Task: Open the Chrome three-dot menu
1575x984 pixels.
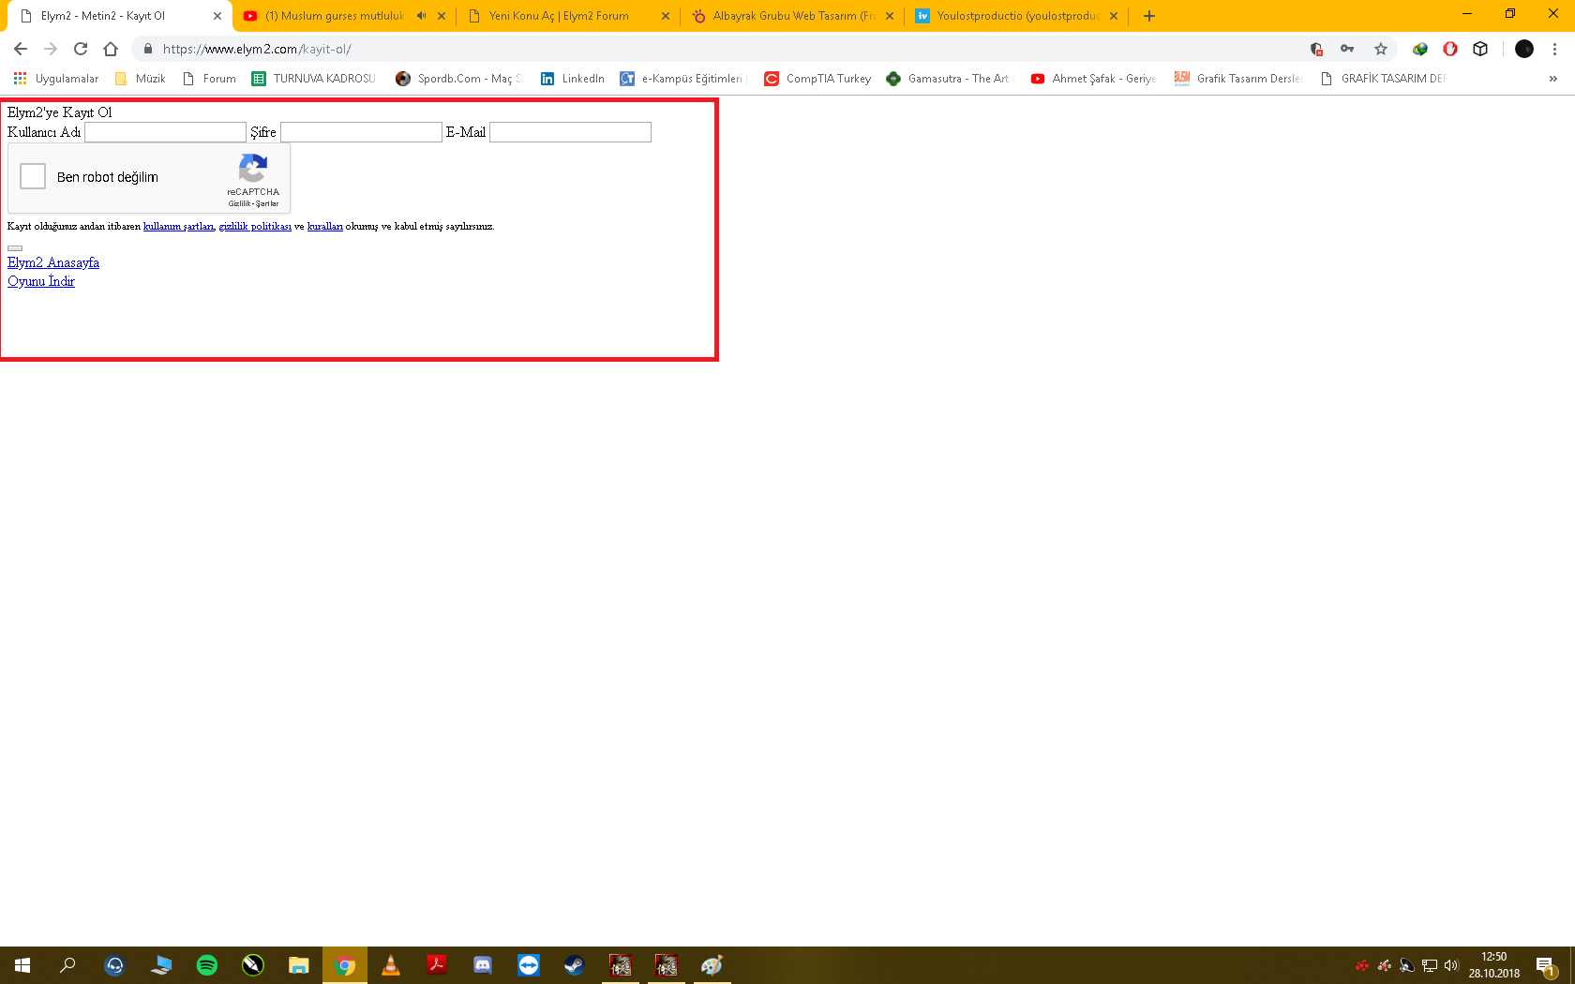Action: (x=1554, y=49)
